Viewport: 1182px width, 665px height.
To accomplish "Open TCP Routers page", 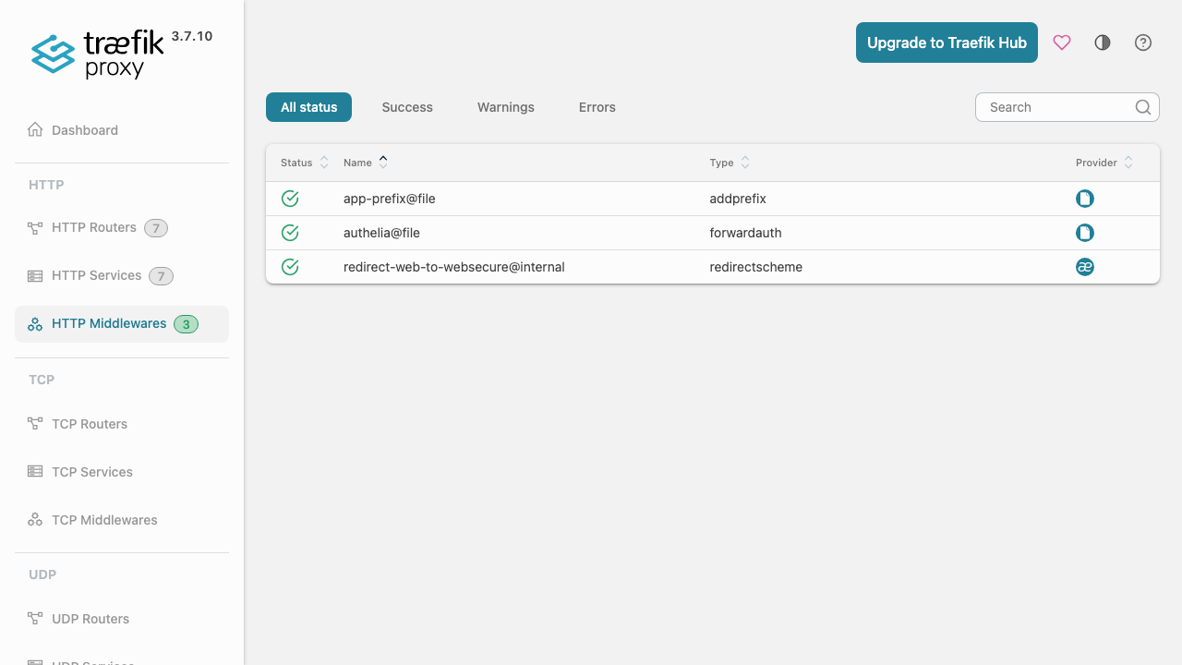I will click(122, 424).
